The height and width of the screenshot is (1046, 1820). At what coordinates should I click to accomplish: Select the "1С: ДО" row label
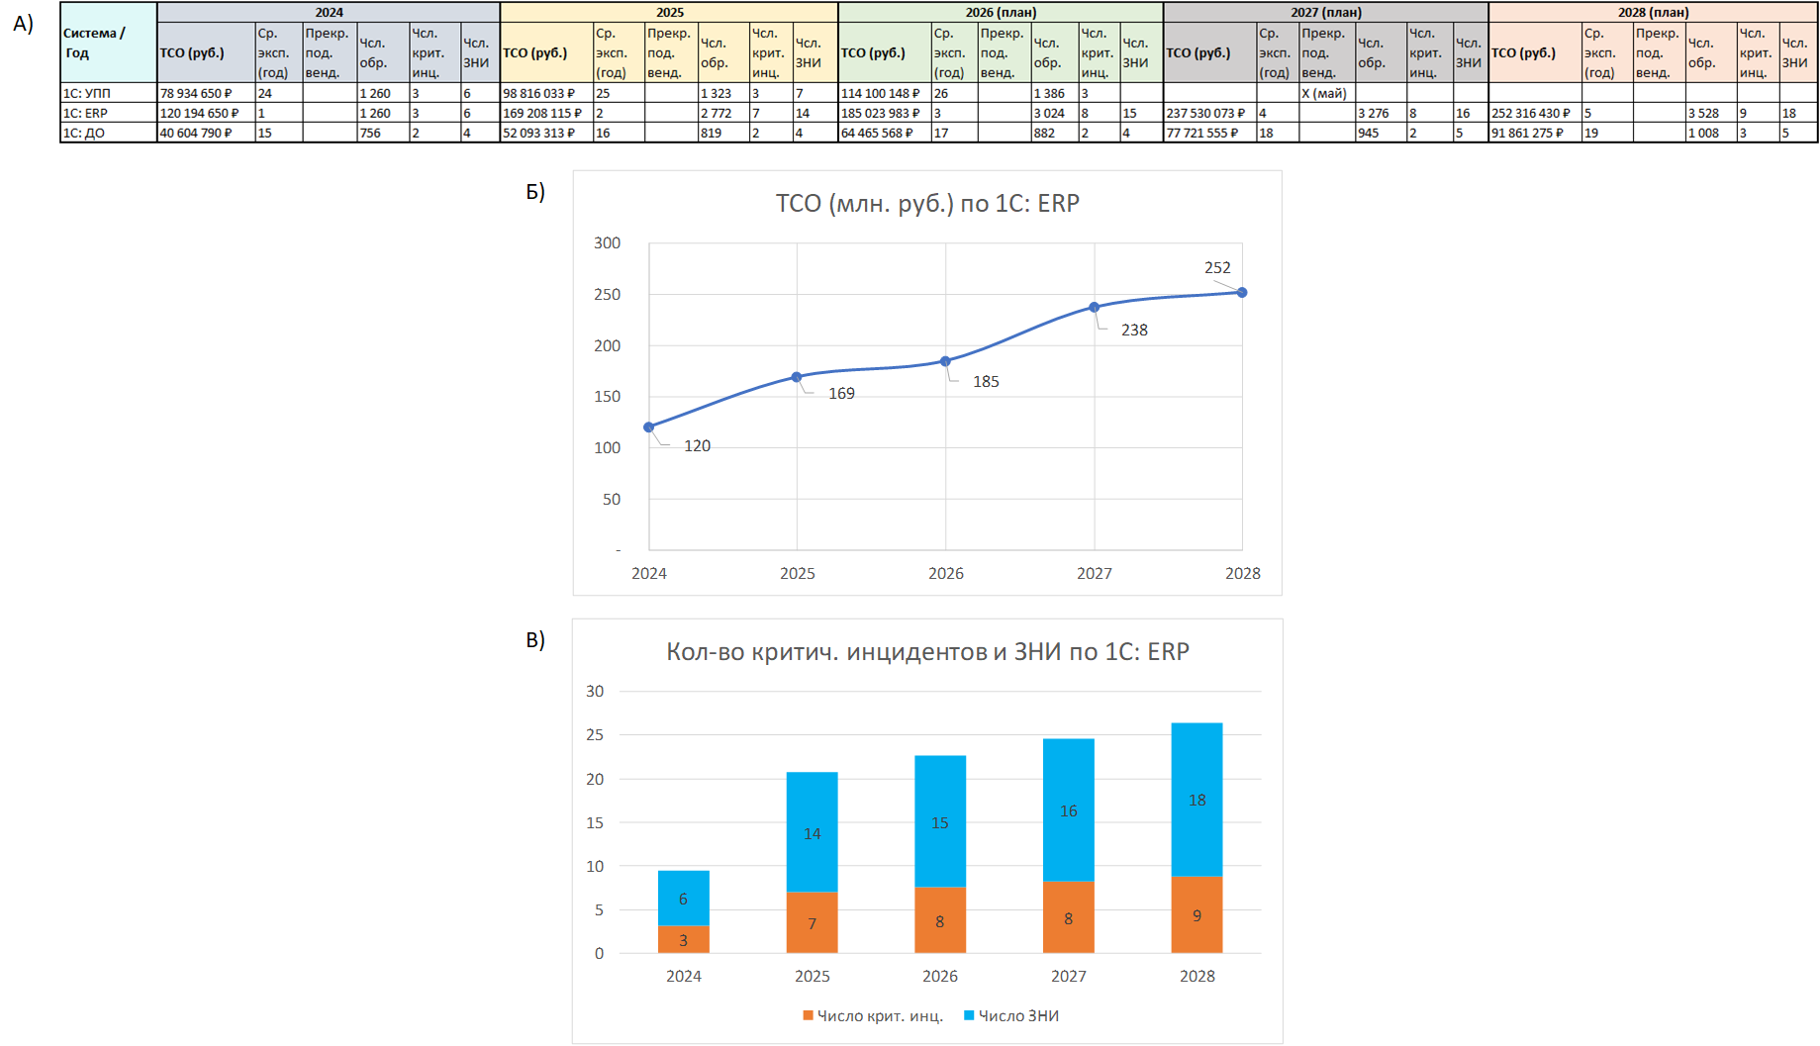tap(108, 133)
